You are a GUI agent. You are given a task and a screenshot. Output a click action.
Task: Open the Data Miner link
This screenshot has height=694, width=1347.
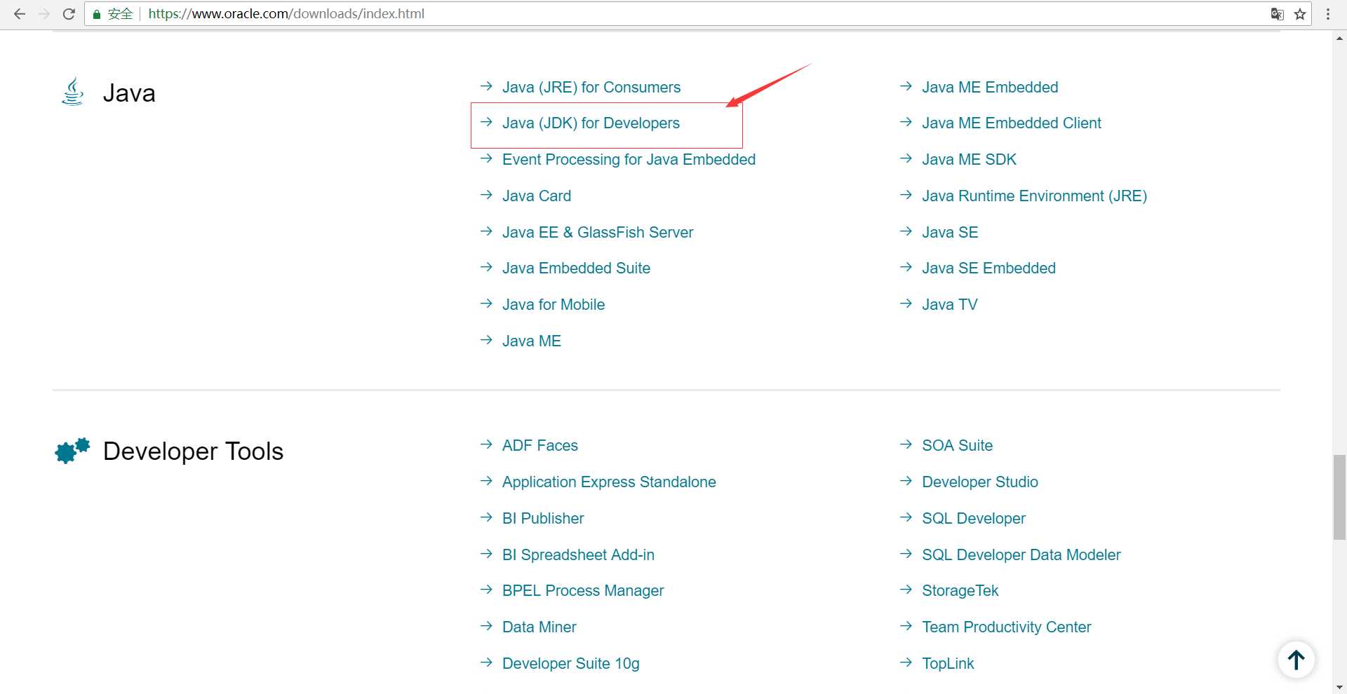(x=540, y=627)
